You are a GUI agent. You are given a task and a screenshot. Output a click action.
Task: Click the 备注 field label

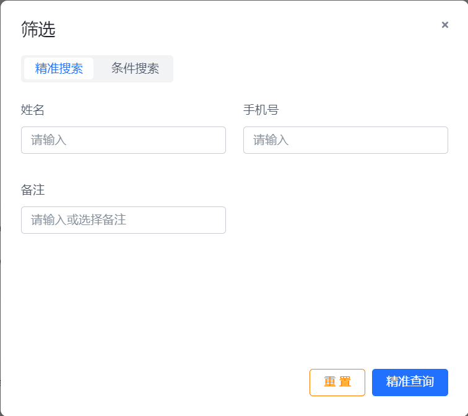[33, 190]
